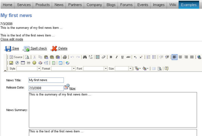Click the Close edit mode link
The width and height of the screenshot is (202, 136).
pyautogui.click(x=12, y=39)
